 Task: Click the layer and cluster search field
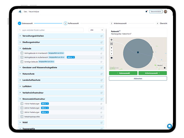(x=51, y=30)
